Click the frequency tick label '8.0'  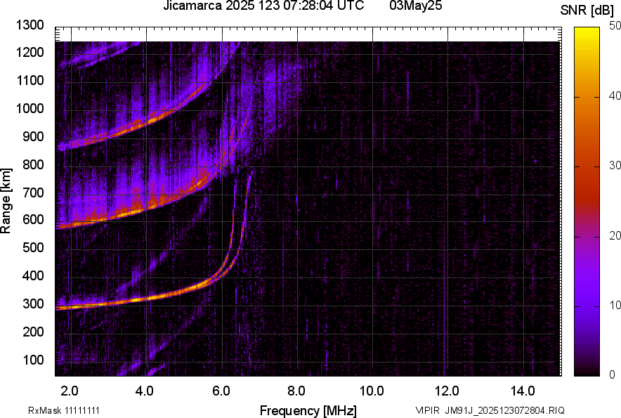[x=296, y=391]
